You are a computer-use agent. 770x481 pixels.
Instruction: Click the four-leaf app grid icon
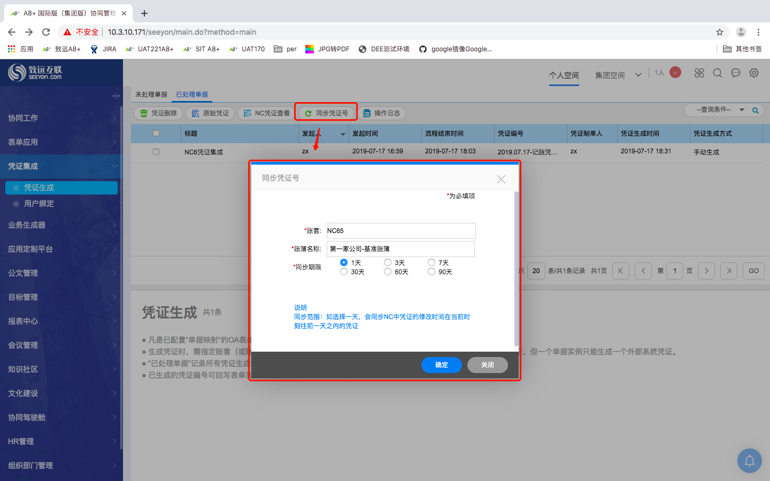click(x=699, y=73)
